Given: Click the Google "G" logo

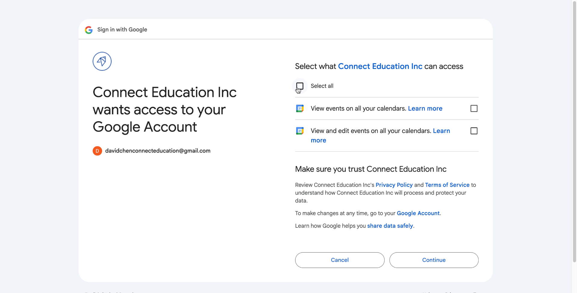Looking at the screenshot, I should point(89,30).
